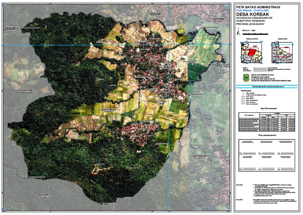Click the "KETERANGAN" legend heading
This screenshot has width=303, height=215.
[x=246, y=91]
